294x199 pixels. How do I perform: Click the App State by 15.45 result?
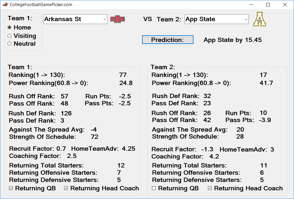pyautogui.click(x=233, y=40)
